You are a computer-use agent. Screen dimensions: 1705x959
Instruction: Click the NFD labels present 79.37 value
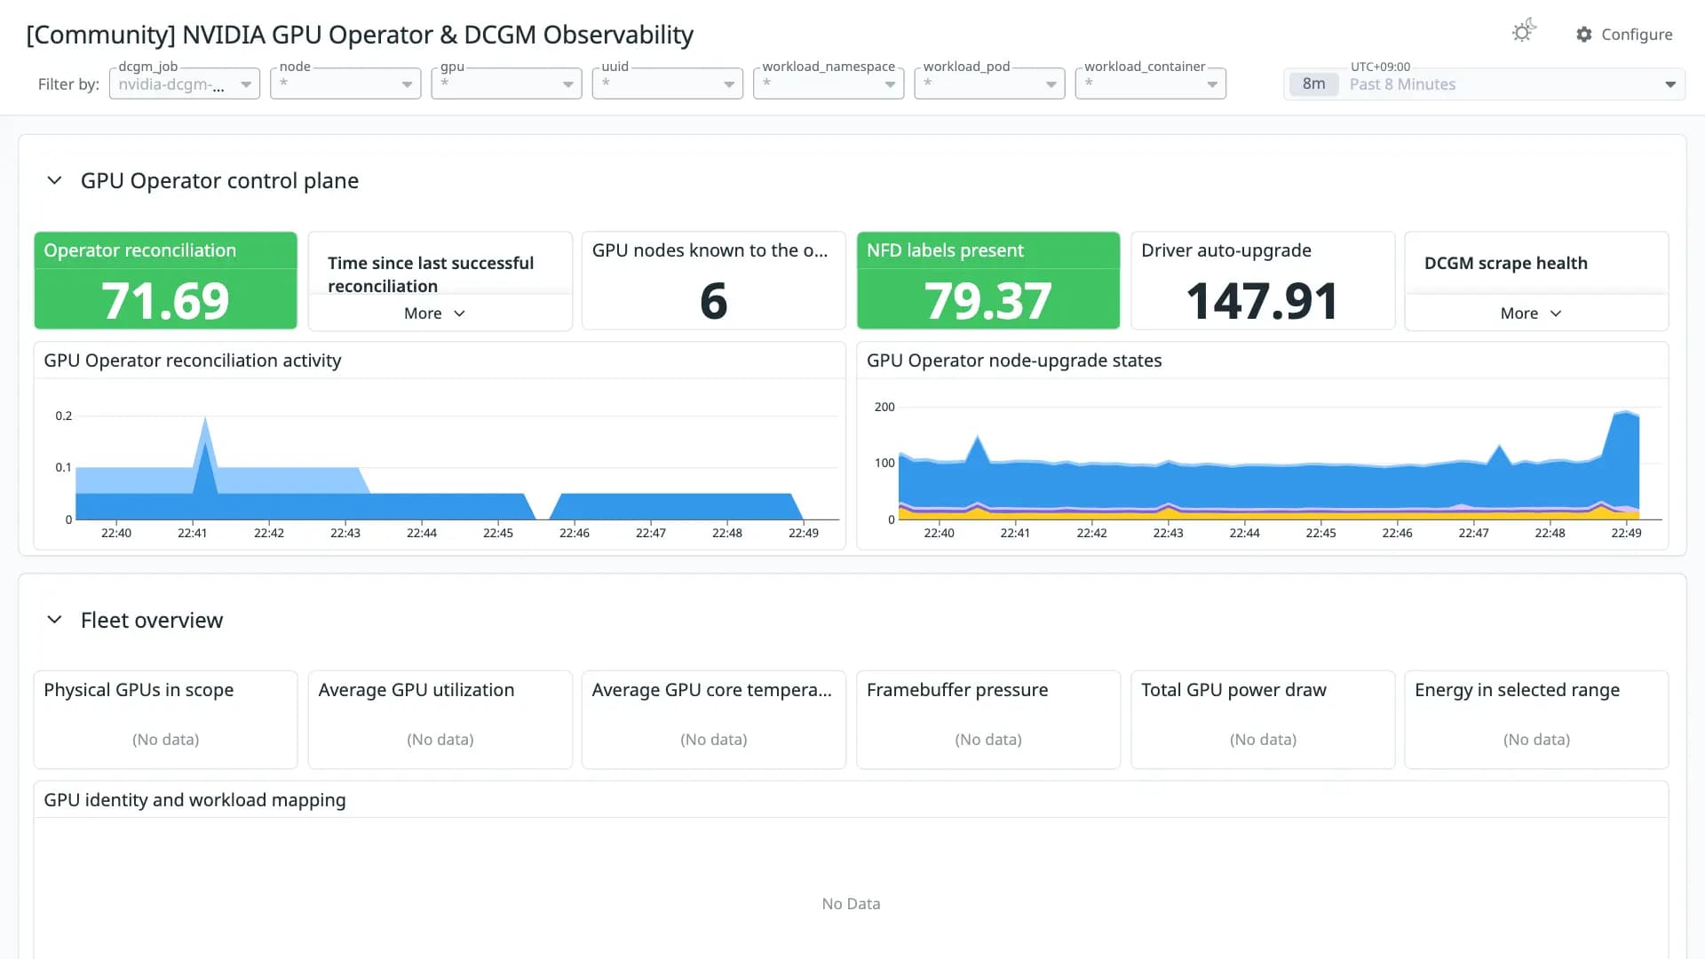coord(987,300)
